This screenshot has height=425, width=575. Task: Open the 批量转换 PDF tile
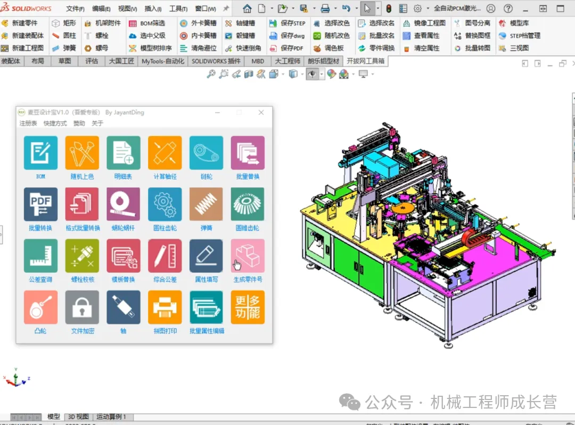[40, 204]
